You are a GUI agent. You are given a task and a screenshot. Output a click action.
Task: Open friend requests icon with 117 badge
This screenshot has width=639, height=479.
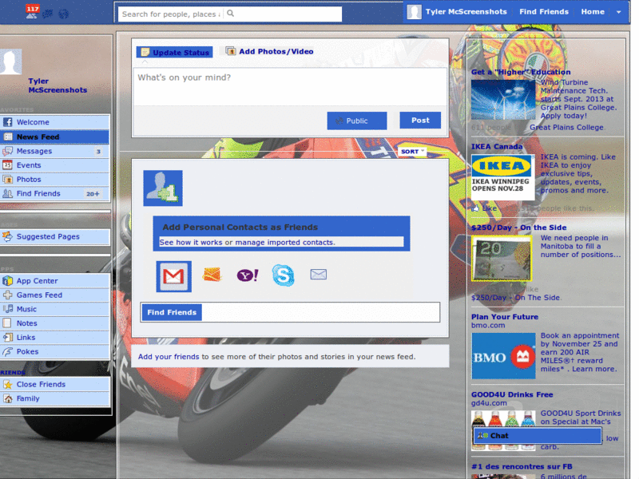(32, 11)
